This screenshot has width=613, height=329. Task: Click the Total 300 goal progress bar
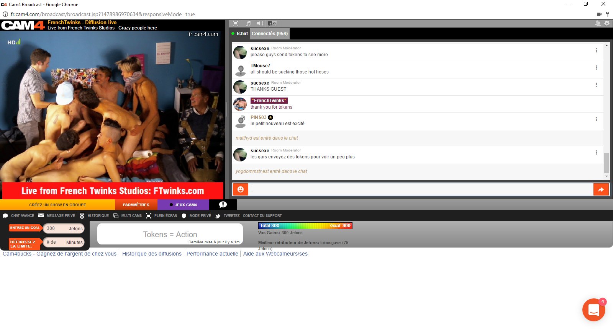pos(305,226)
